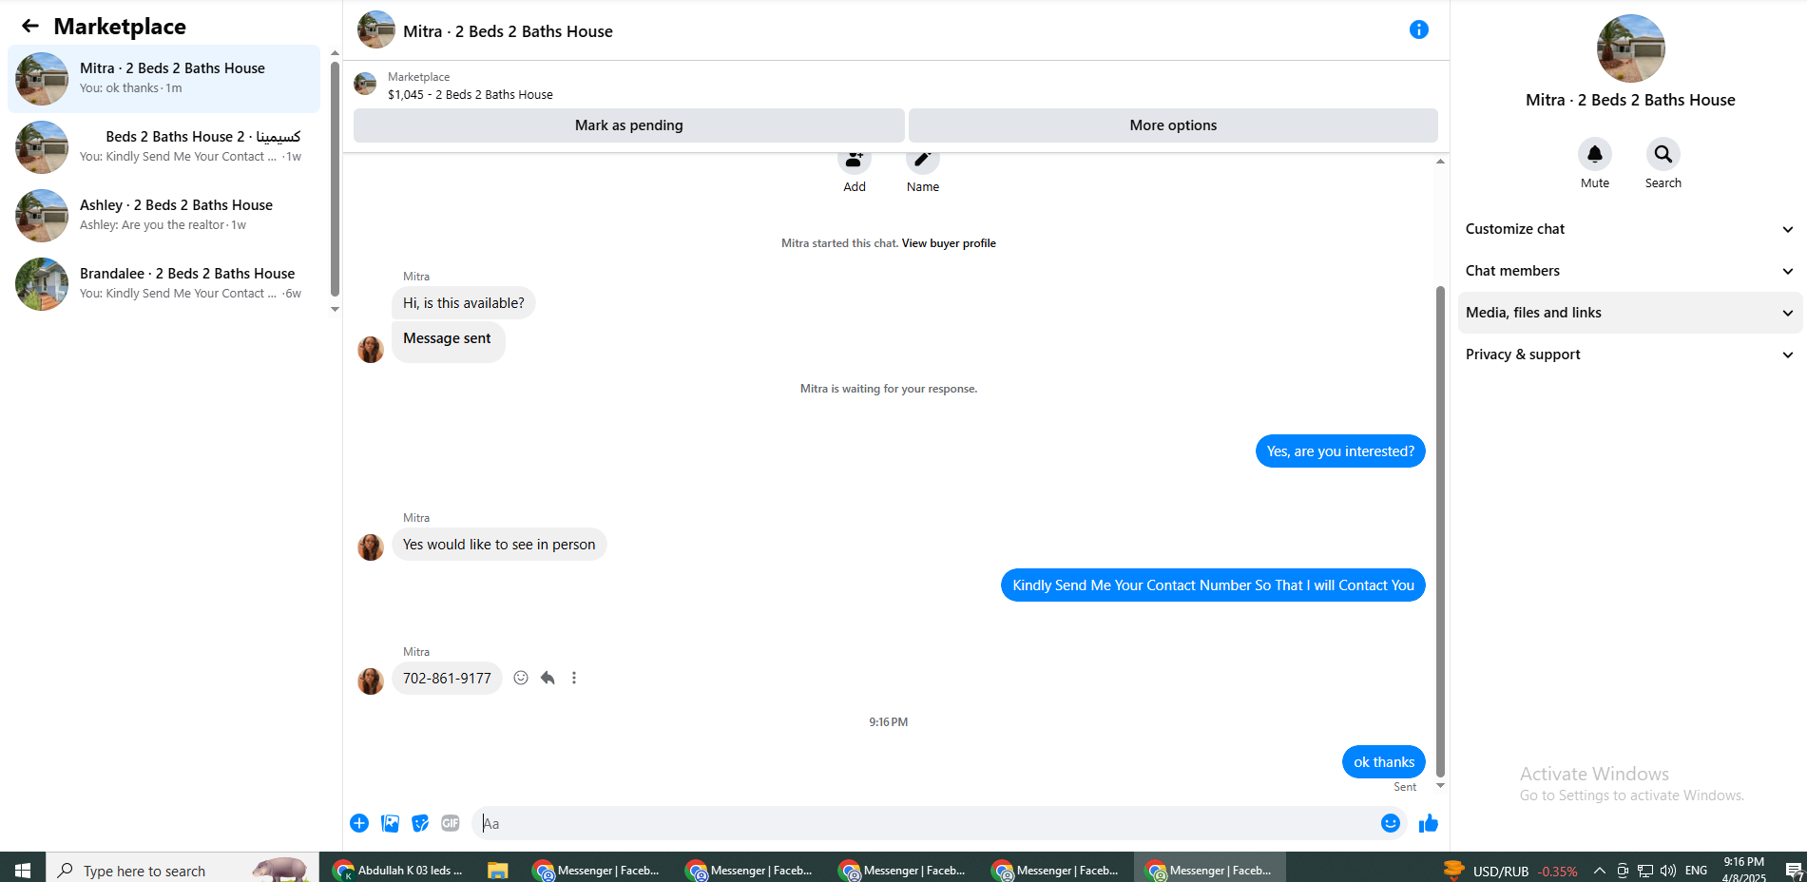The width and height of the screenshot is (1807, 882).
Task: Expand Privacy & support section
Action: click(1629, 355)
